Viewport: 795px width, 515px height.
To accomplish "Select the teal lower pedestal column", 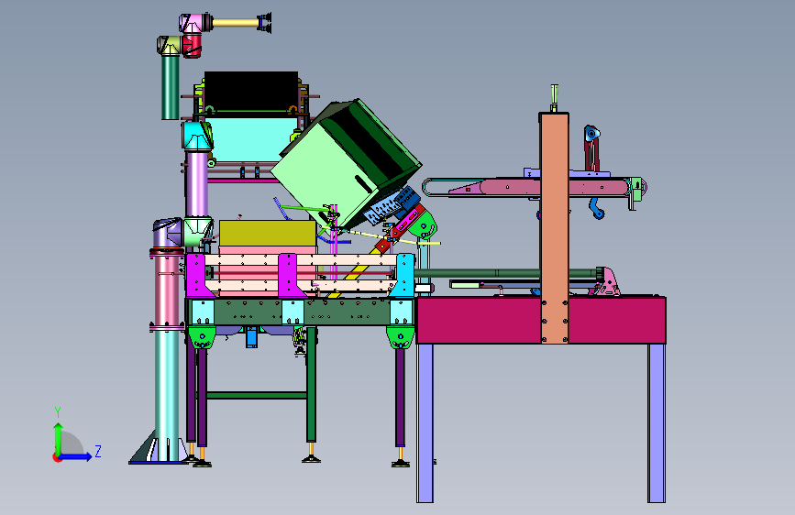I will point(167,393).
